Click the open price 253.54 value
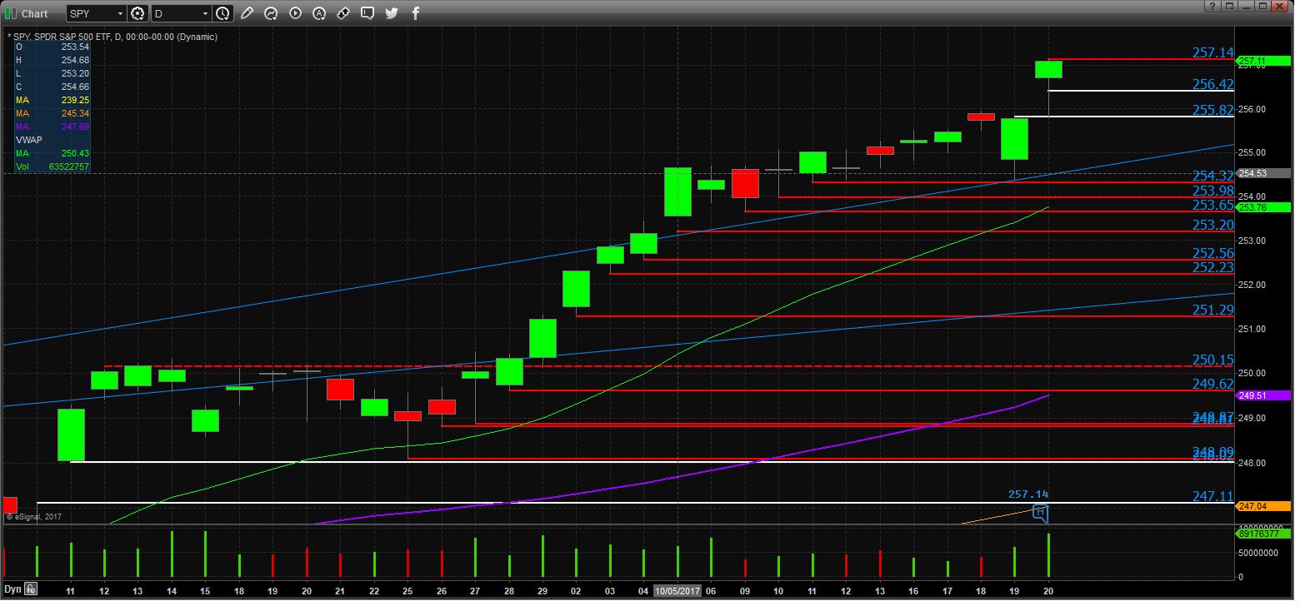This screenshot has height=606, width=1300. [x=75, y=47]
